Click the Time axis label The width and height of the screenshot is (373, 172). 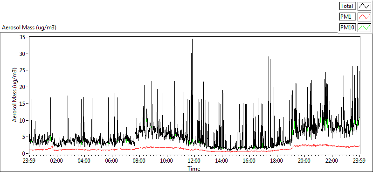point(194,169)
